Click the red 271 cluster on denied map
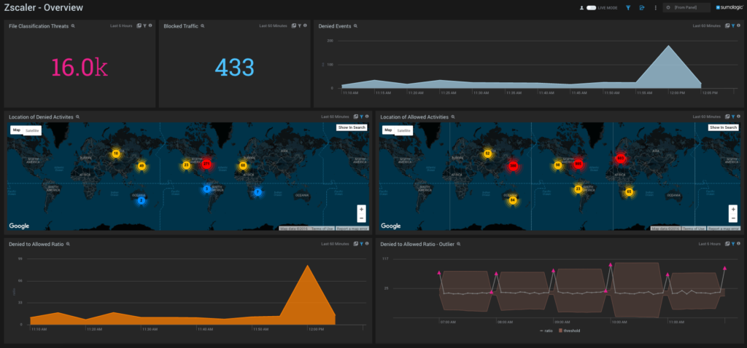The image size is (747, 348). point(206,164)
